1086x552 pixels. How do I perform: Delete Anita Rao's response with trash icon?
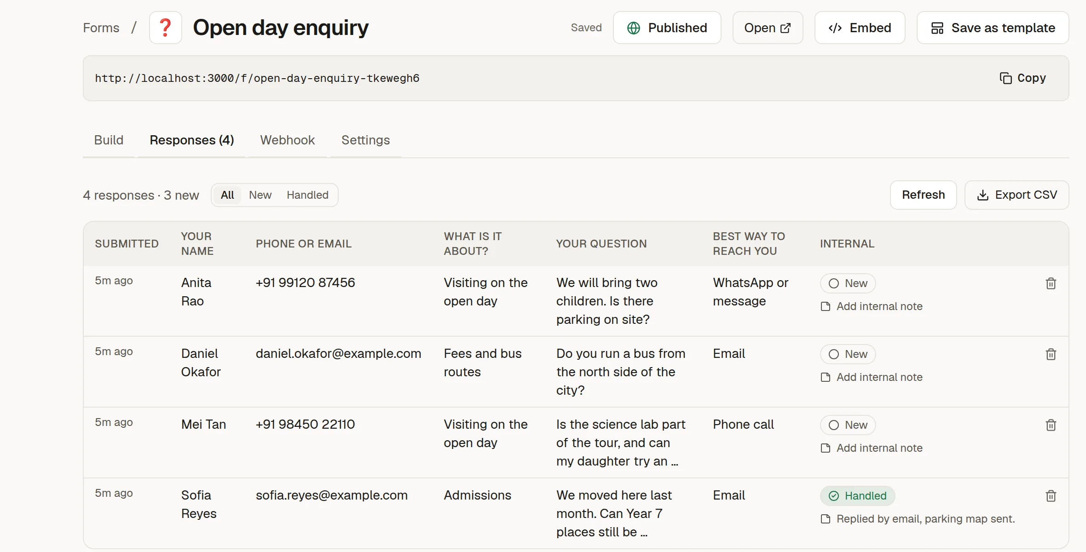[x=1051, y=283]
